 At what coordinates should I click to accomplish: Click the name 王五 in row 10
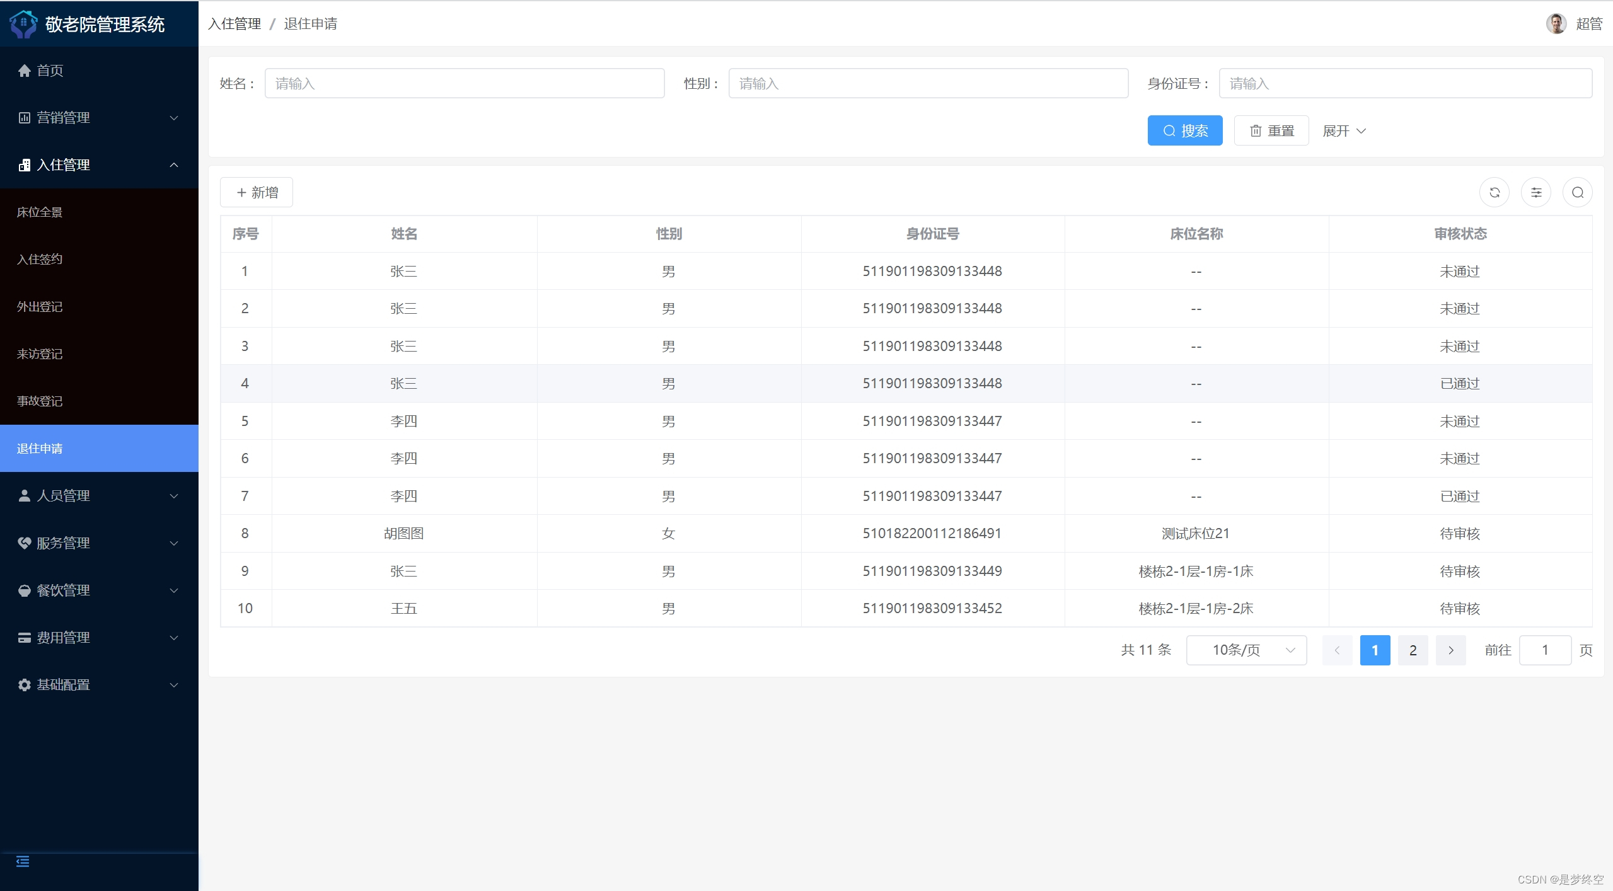pos(404,609)
